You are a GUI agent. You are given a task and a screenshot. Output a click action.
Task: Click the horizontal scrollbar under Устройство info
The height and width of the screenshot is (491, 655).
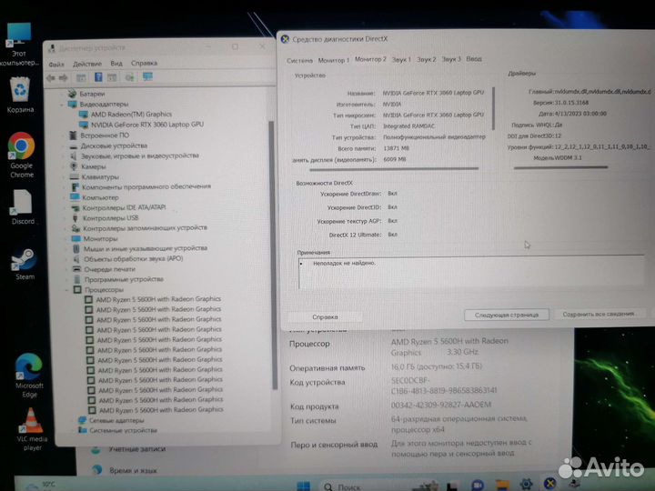pos(394,169)
